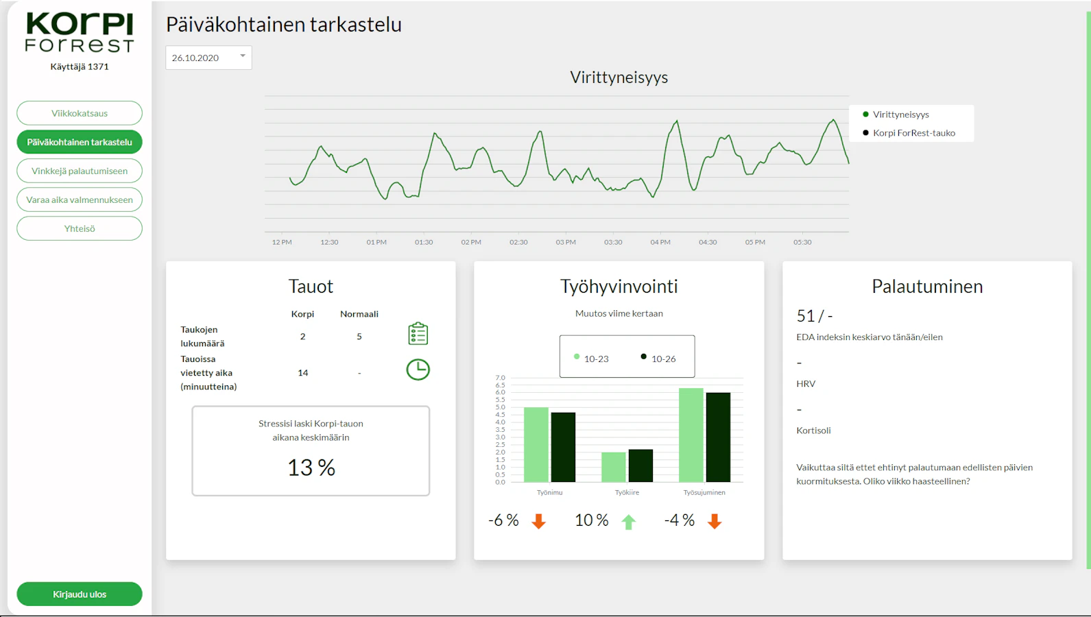Open the Yhteisö section

[80, 228]
